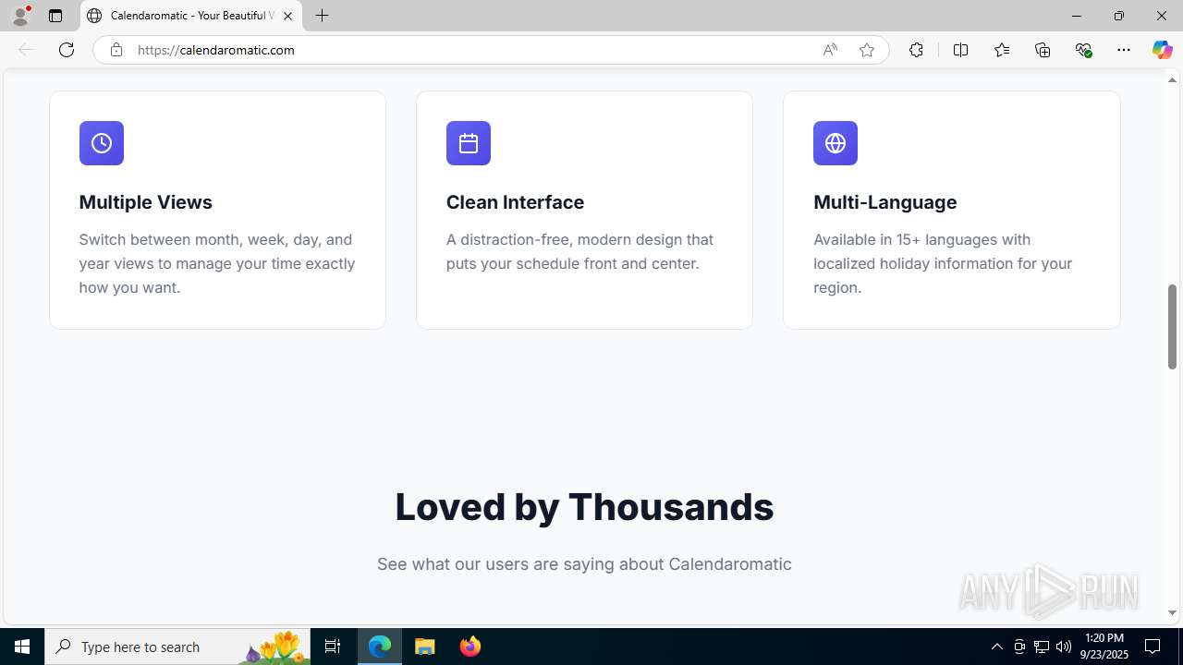Click the 'distraction-free, modern design' description
Screen dimensions: 1183x665
click(579, 251)
